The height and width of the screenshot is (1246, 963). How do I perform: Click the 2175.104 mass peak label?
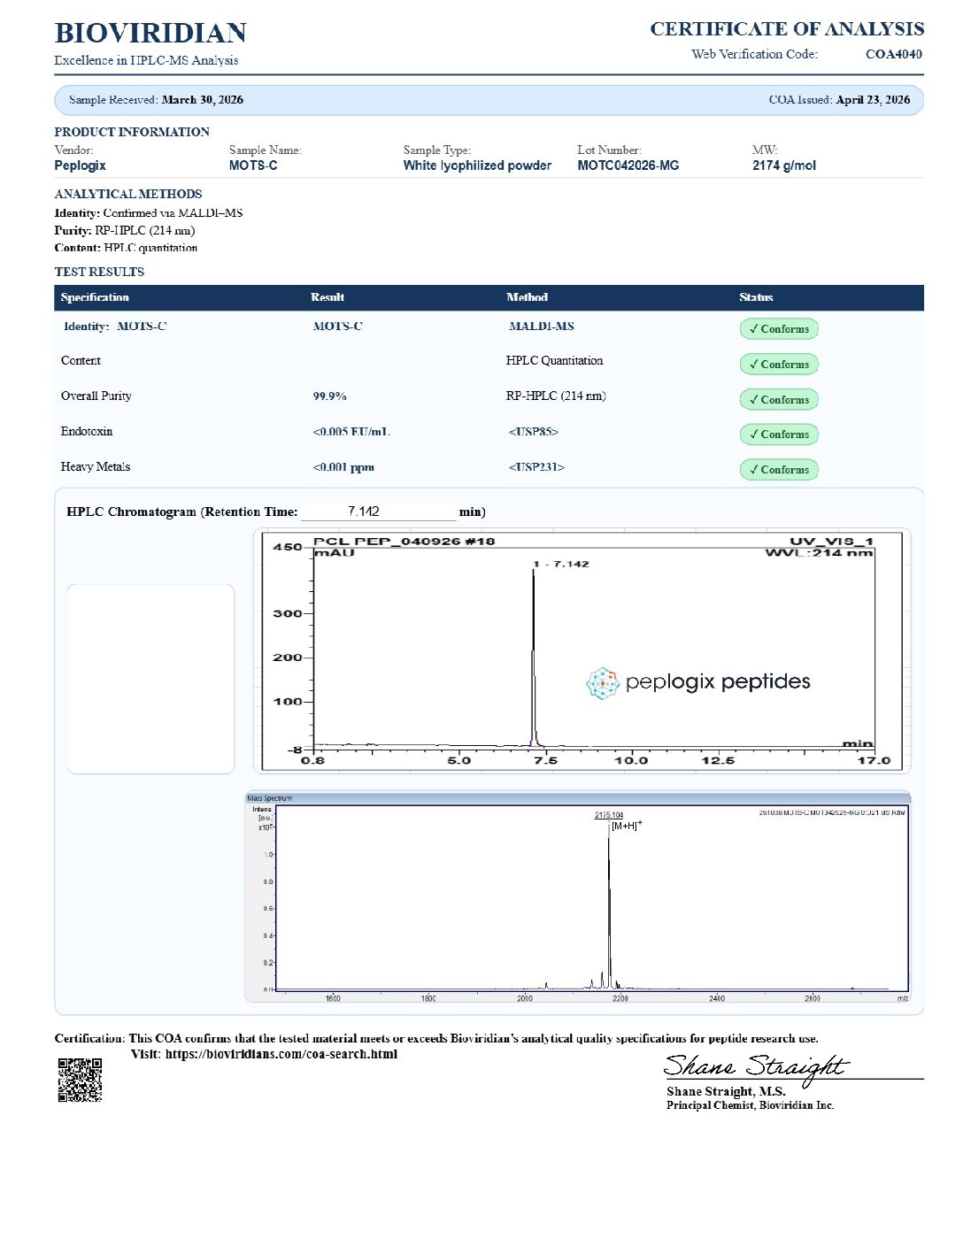coord(609,815)
